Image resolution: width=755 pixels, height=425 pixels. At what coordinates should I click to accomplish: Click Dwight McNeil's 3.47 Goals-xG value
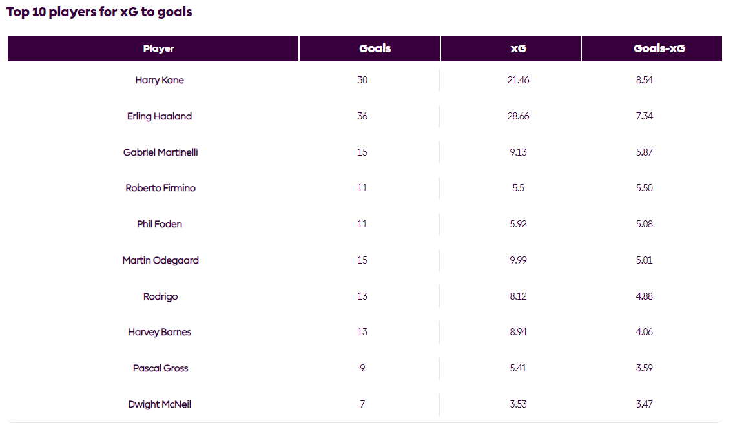tap(645, 404)
